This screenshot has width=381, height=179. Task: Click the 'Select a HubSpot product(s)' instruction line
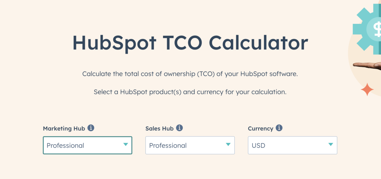point(190,92)
